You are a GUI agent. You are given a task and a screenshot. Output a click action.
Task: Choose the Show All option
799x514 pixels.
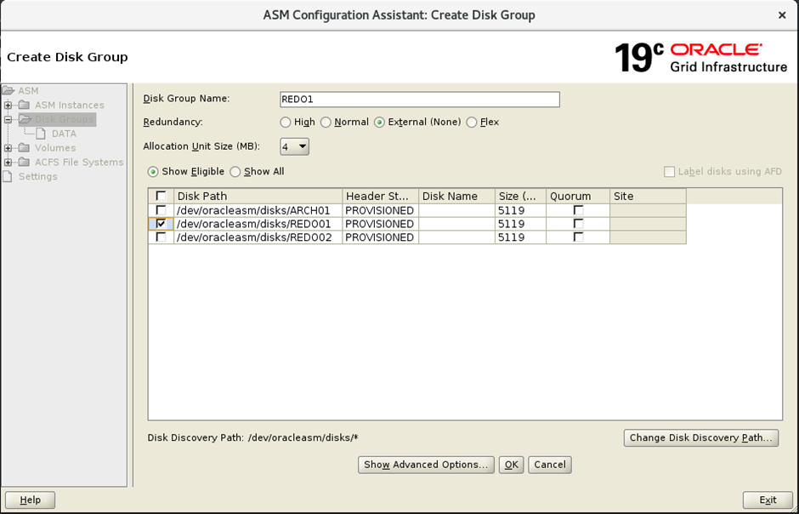coord(235,172)
